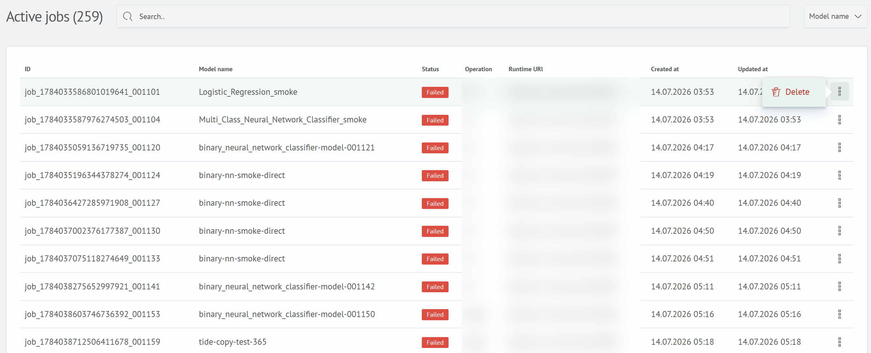Open actions menu for job ending 001124
This screenshot has width=871, height=353.
click(839, 175)
